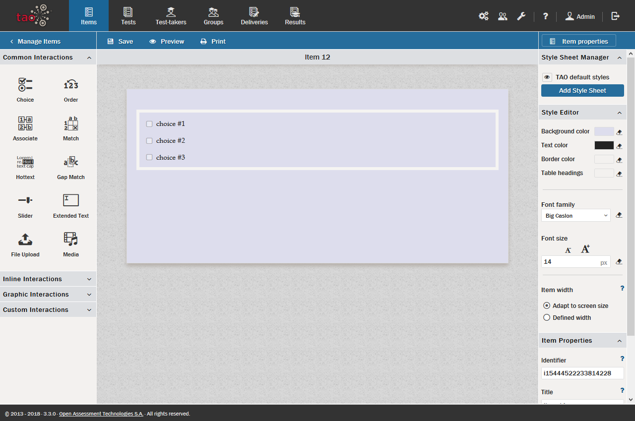Select the Associate interaction icon
Viewport: 635px width, 421px height.
point(25,123)
